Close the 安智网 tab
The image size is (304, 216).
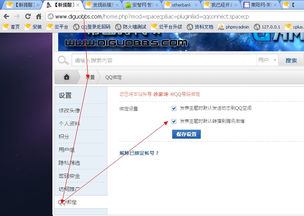(157, 5)
